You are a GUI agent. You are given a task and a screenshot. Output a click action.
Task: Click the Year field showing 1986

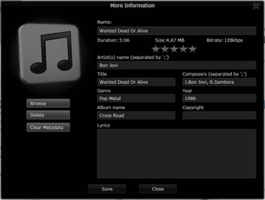tap(219, 98)
